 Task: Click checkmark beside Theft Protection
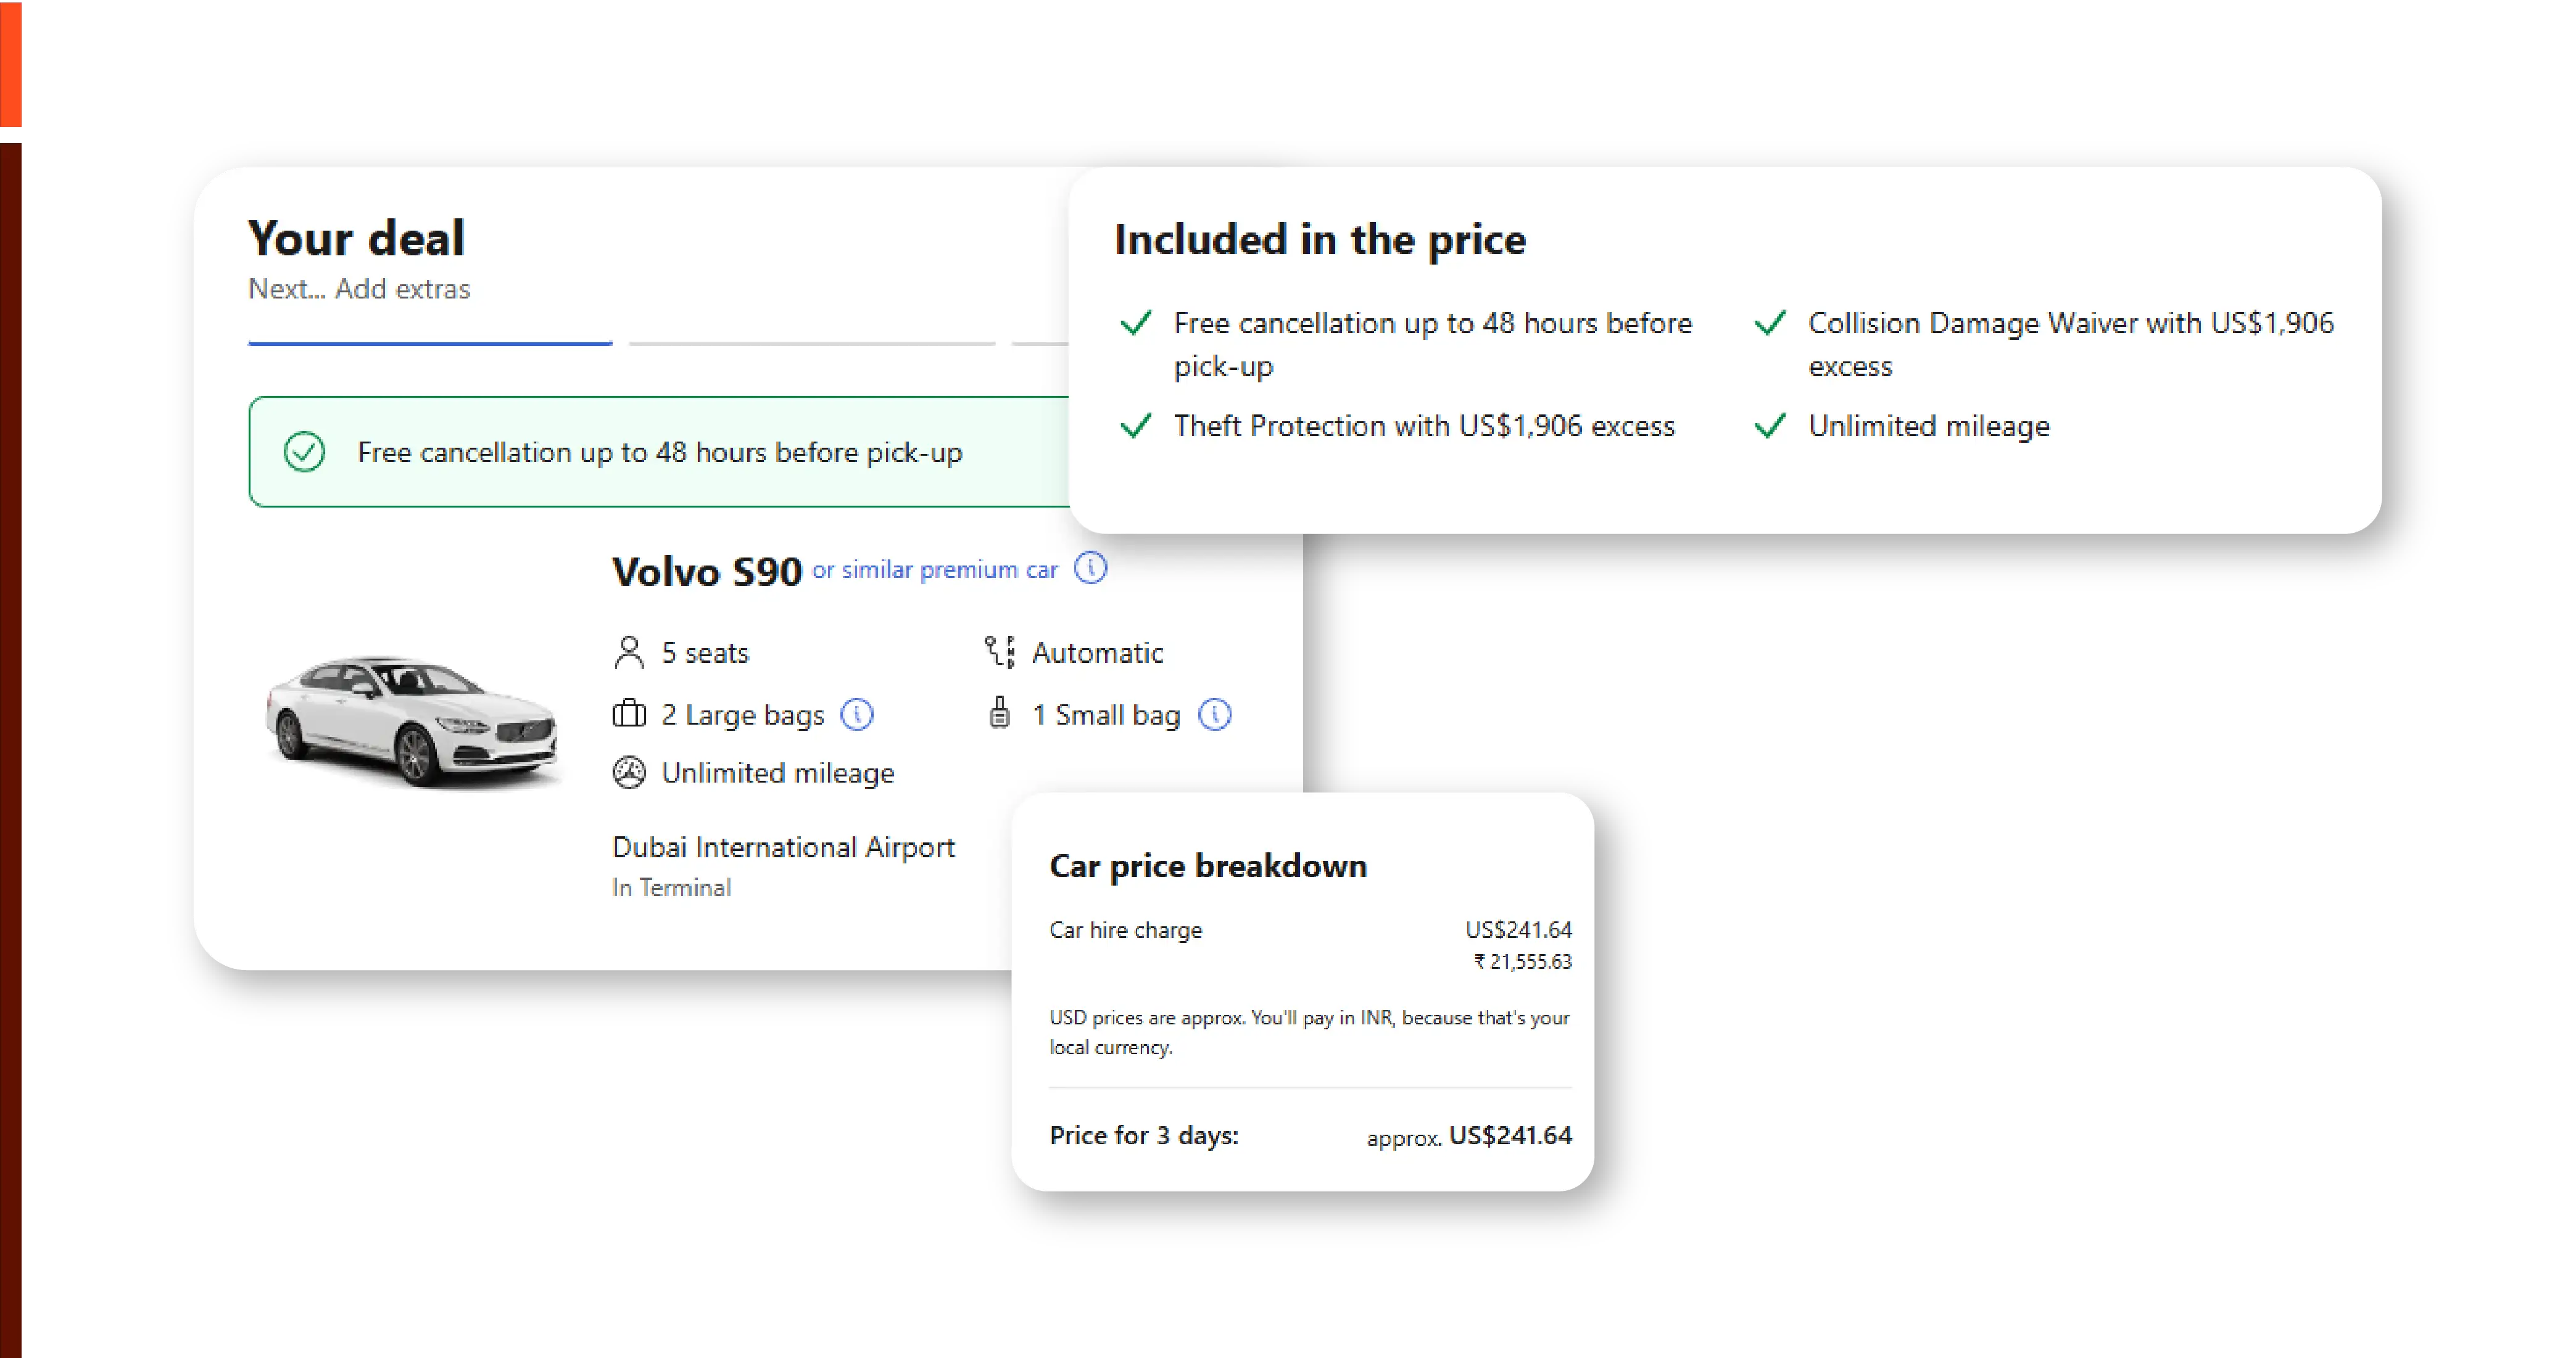1136,426
